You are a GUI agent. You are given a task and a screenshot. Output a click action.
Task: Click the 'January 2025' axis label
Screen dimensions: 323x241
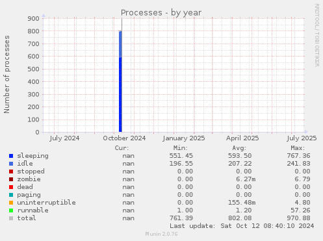(184, 138)
